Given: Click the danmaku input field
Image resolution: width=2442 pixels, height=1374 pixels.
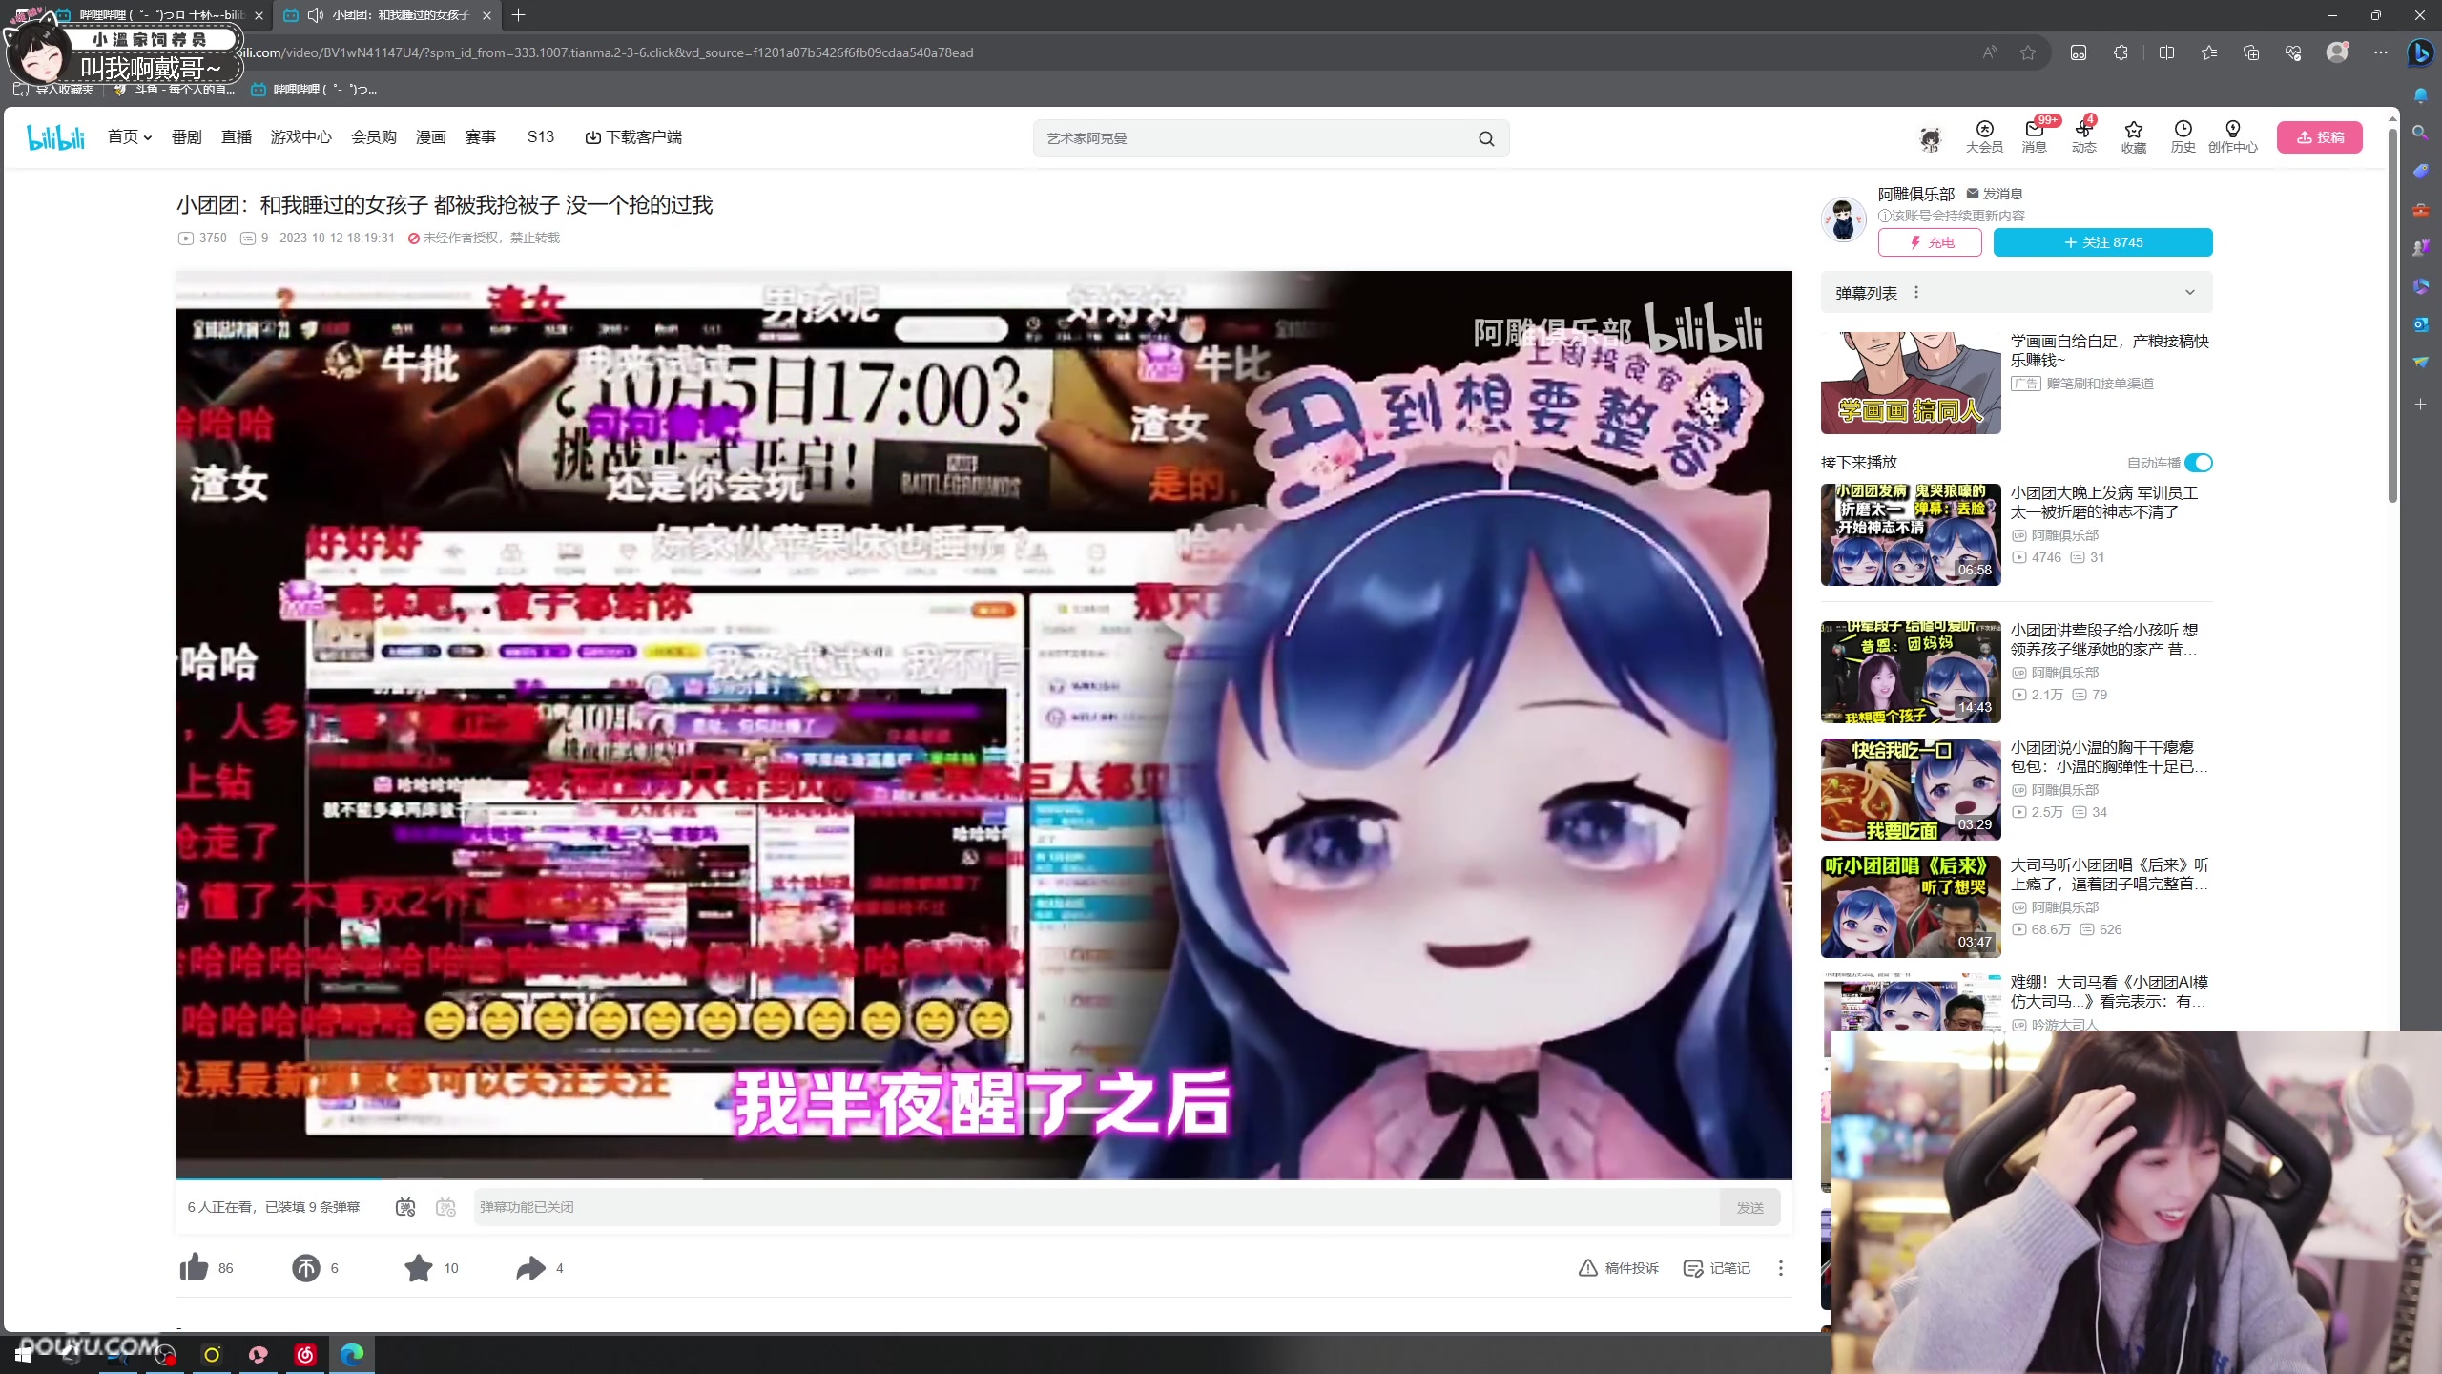Looking at the screenshot, I should click(1097, 1207).
